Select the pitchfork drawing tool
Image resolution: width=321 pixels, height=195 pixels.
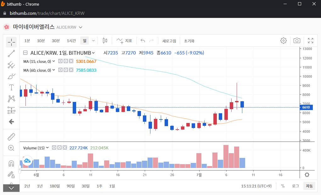(11, 65)
